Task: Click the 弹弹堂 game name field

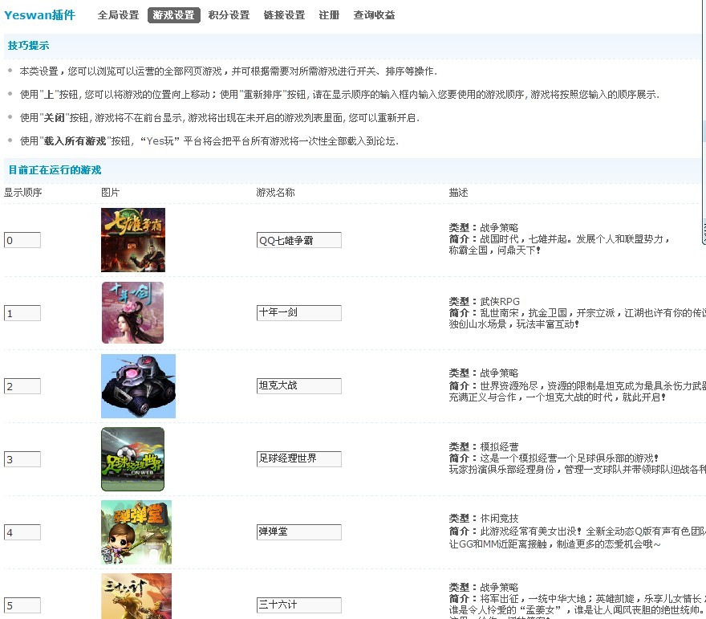Action: (299, 532)
